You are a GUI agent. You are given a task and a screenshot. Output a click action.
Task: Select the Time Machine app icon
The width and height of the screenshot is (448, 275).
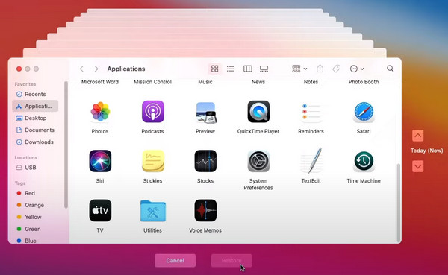coord(364,162)
